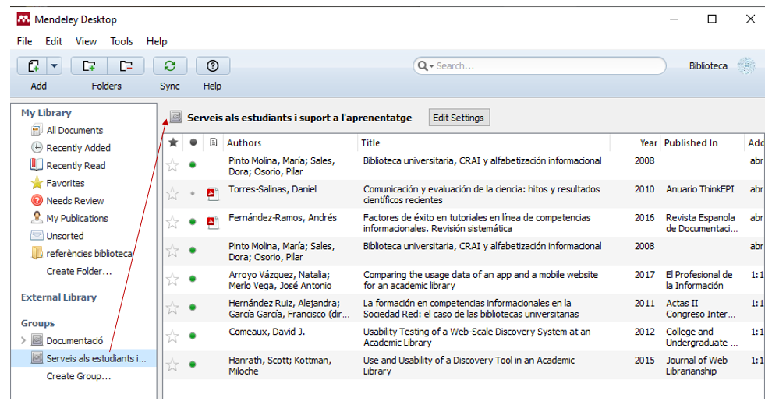Select the Serveis als estudiants group

pos(96,358)
